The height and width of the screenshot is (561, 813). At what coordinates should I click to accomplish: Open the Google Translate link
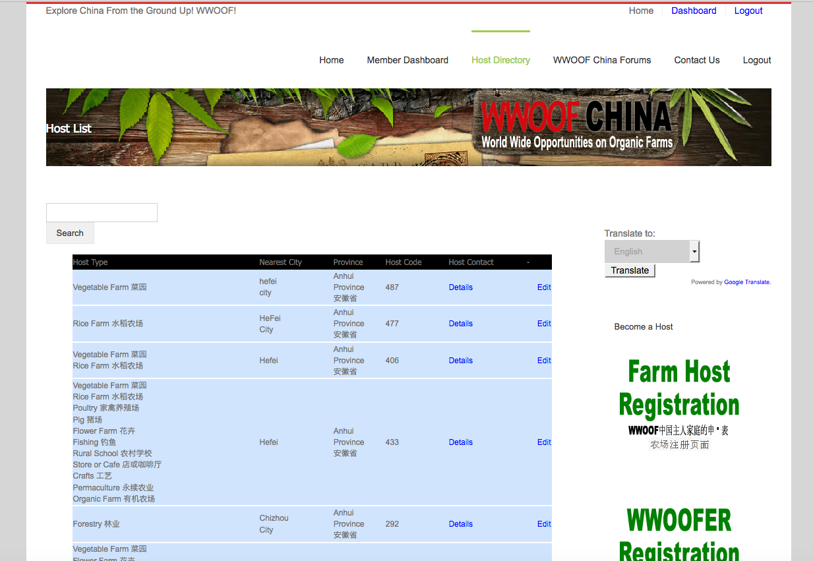746,282
